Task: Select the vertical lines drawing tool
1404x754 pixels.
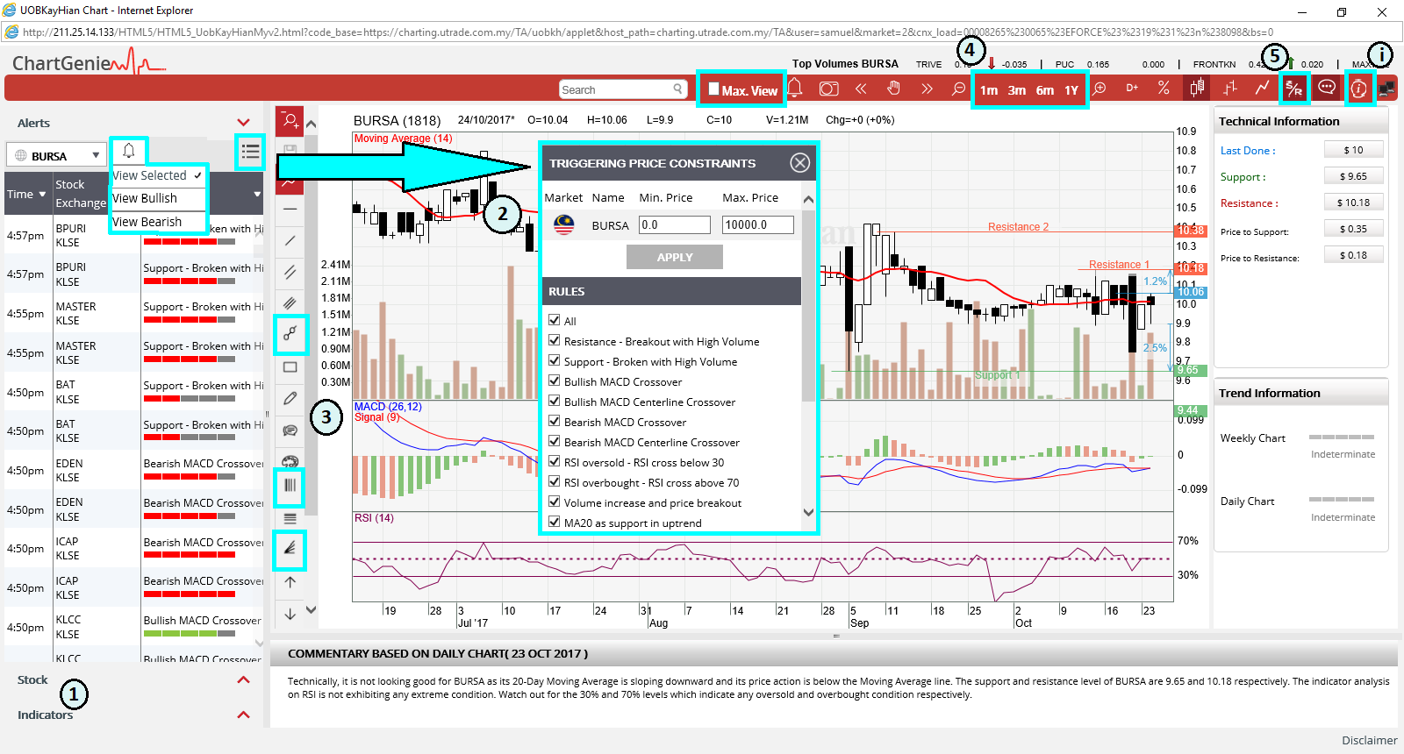Action: [x=290, y=485]
